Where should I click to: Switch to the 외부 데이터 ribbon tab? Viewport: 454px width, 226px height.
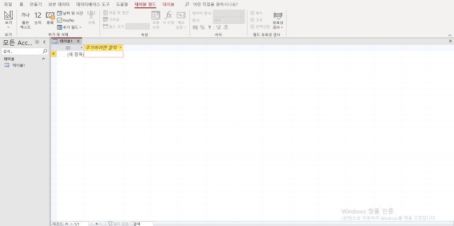pyautogui.click(x=59, y=4)
